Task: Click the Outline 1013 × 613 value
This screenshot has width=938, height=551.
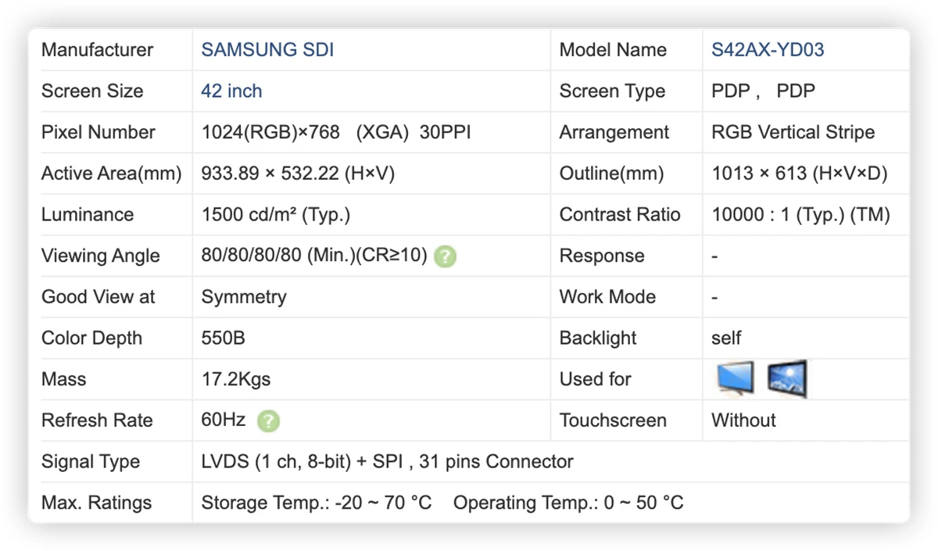Action: (800, 174)
